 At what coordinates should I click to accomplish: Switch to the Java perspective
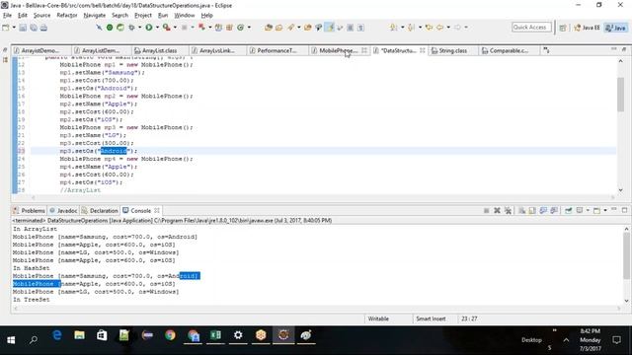[616, 28]
